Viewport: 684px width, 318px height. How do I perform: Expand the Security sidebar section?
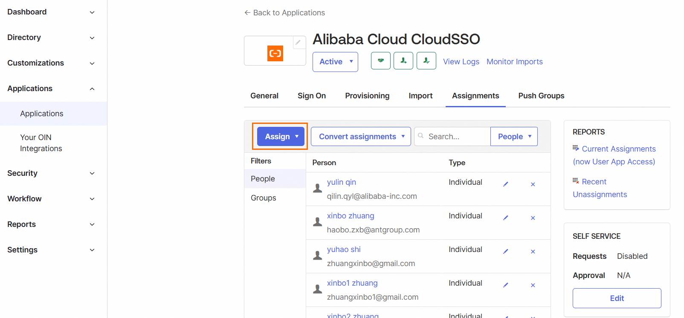click(51, 173)
